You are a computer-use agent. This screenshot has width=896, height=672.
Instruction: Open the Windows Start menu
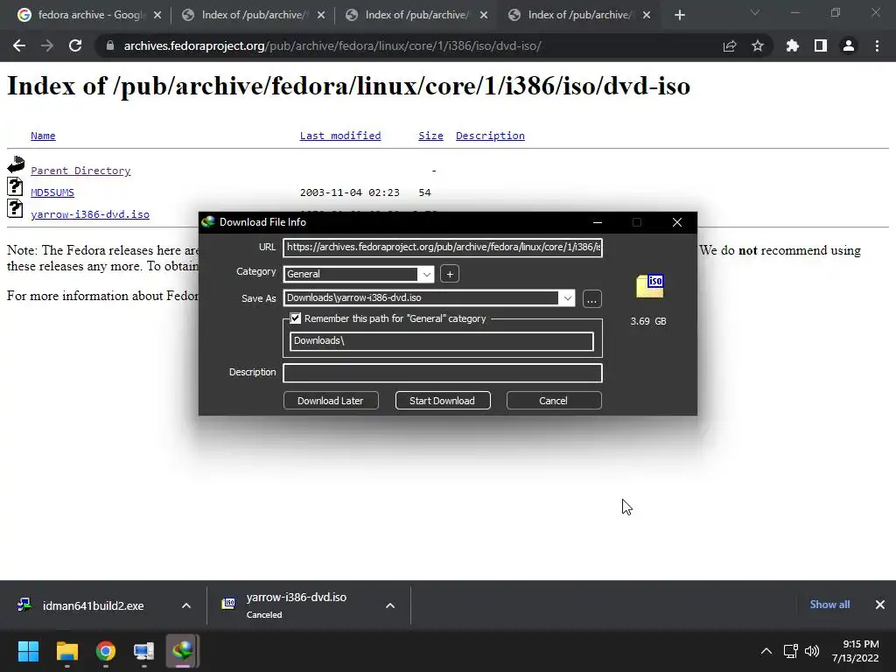pyautogui.click(x=28, y=651)
